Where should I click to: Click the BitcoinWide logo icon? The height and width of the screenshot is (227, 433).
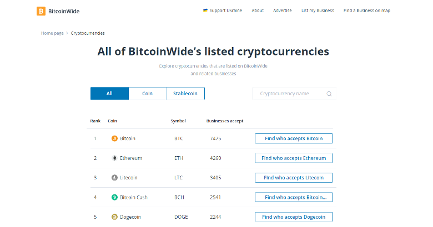tap(41, 11)
